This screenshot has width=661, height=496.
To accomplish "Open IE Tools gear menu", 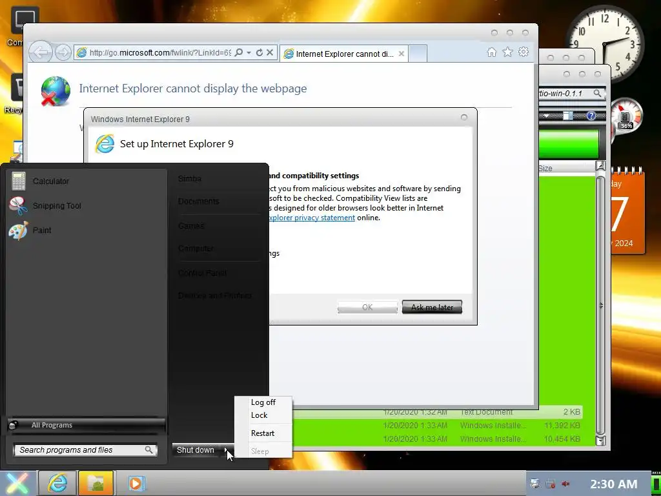I will pyautogui.click(x=524, y=52).
